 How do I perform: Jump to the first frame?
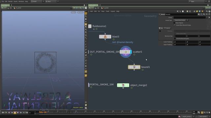pyautogui.click(x=3, y=113)
